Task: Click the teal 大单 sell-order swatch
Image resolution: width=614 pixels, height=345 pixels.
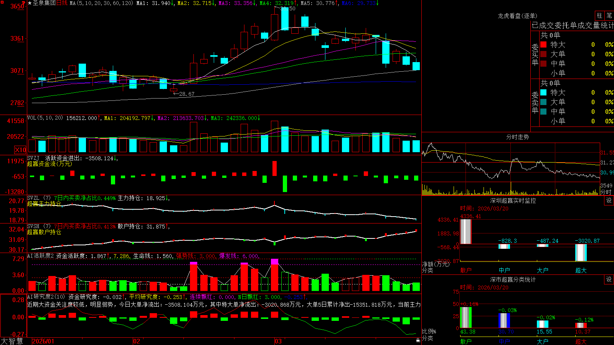Action: [543, 102]
